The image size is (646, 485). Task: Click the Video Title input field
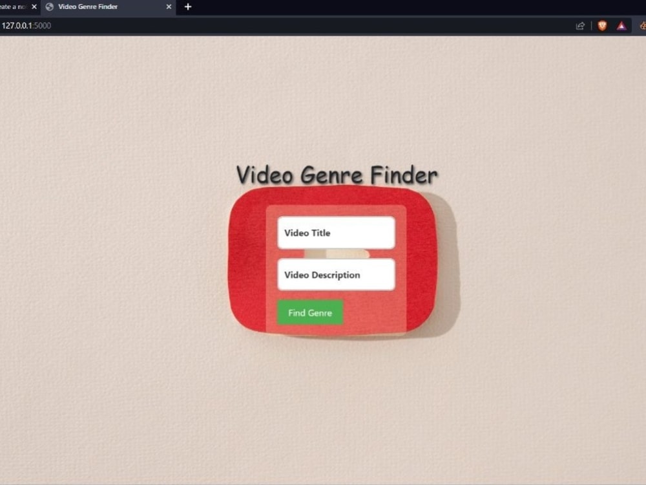click(x=336, y=233)
